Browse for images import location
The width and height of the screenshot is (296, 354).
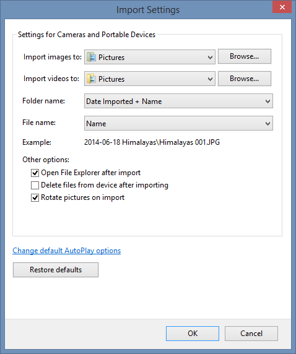point(245,56)
